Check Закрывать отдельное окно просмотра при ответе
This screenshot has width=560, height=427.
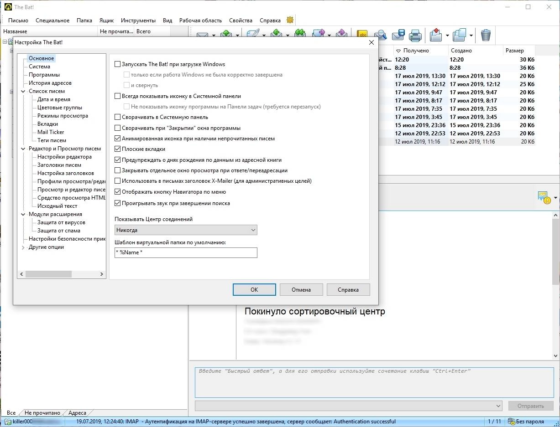pos(118,170)
